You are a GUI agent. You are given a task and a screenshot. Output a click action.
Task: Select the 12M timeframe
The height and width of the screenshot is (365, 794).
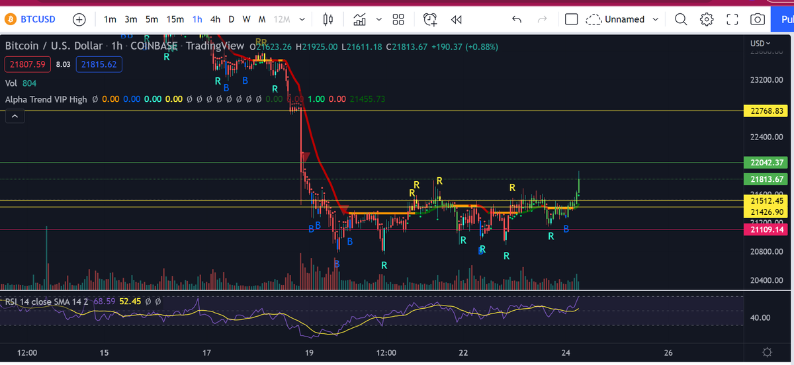[282, 19]
